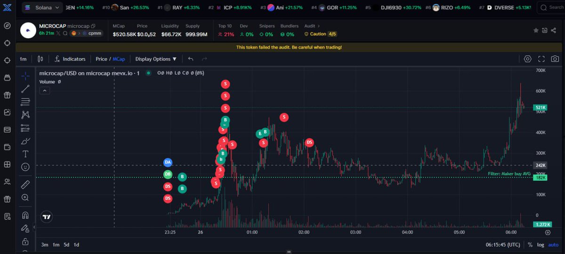Image resolution: width=565 pixels, height=254 pixels.
Task: Click the Filter: Maker buy AVG label
Action: tap(509, 174)
